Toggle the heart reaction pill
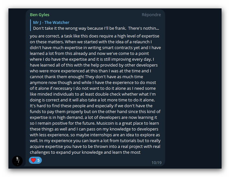Image resolution: width=230 pixels, height=177 pixels. tap(35, 160)
